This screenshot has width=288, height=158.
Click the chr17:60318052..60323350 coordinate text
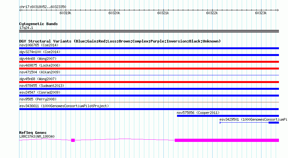(x=43, y=7)
